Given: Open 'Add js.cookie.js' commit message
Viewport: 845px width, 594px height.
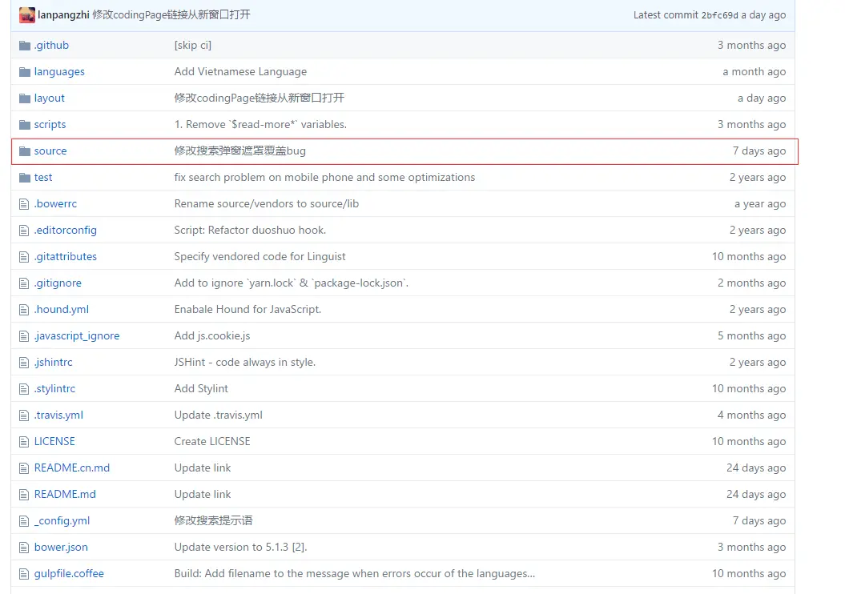Looking at the screenshot, I should 211,335.
